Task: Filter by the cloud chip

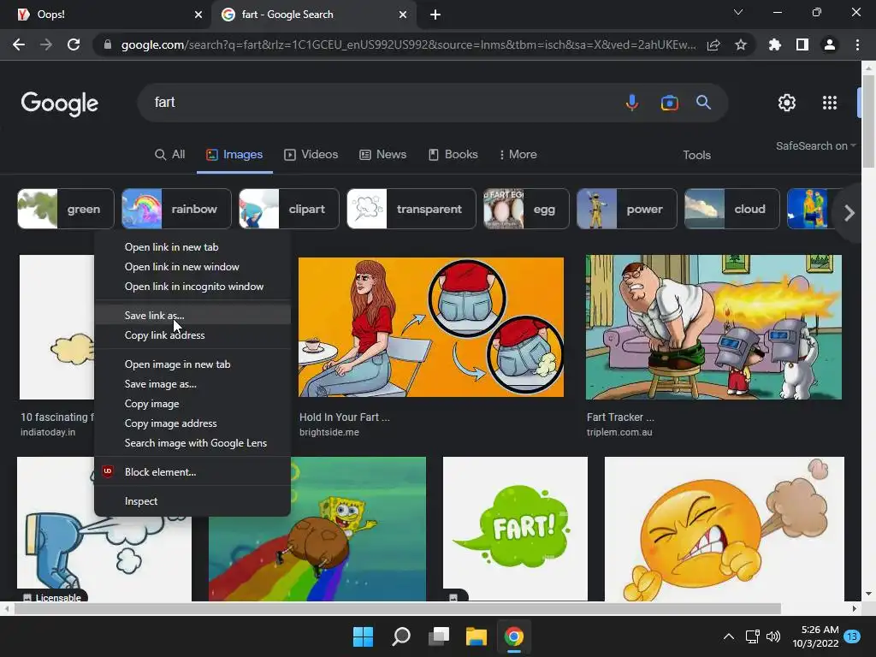Action: tap(732, 209)
